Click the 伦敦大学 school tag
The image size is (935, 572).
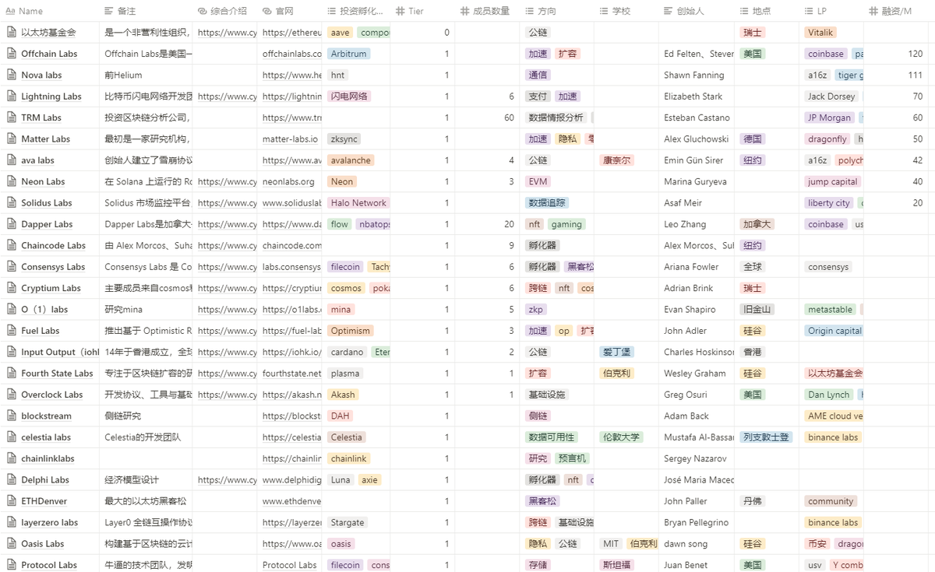tap(621, 437)
